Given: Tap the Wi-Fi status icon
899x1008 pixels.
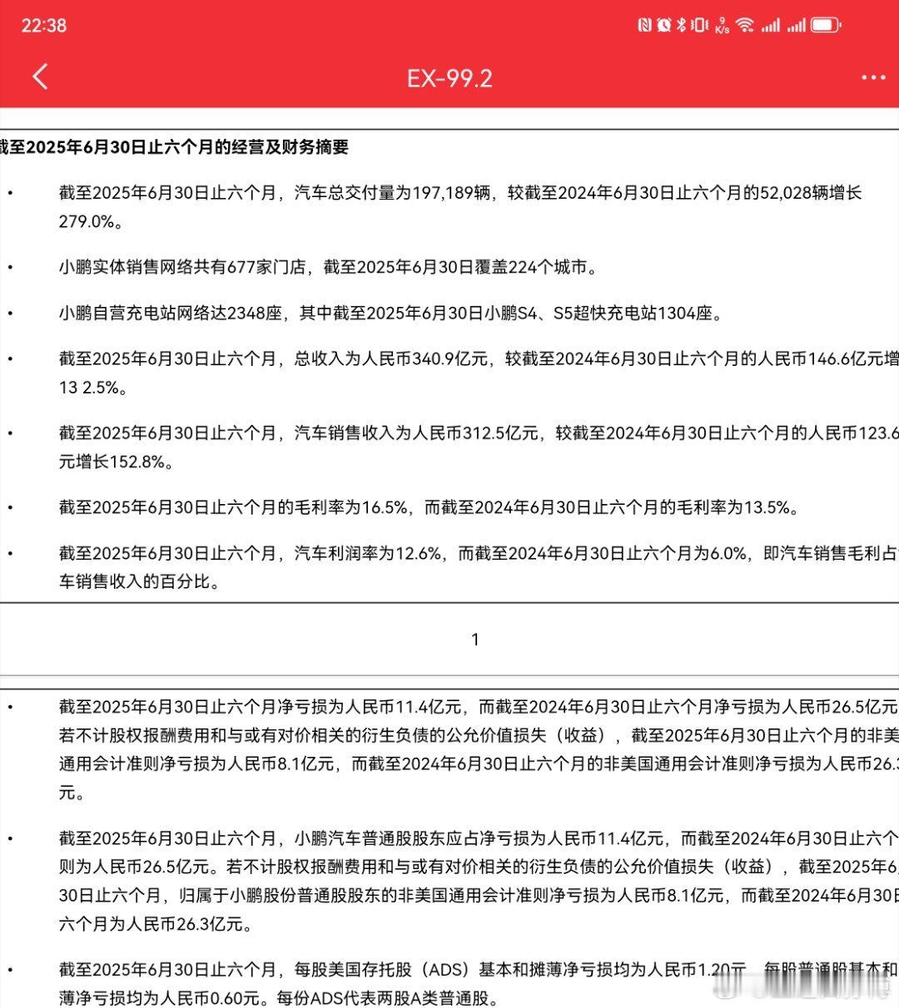Looking at the screenshot, I should point(744,25).
